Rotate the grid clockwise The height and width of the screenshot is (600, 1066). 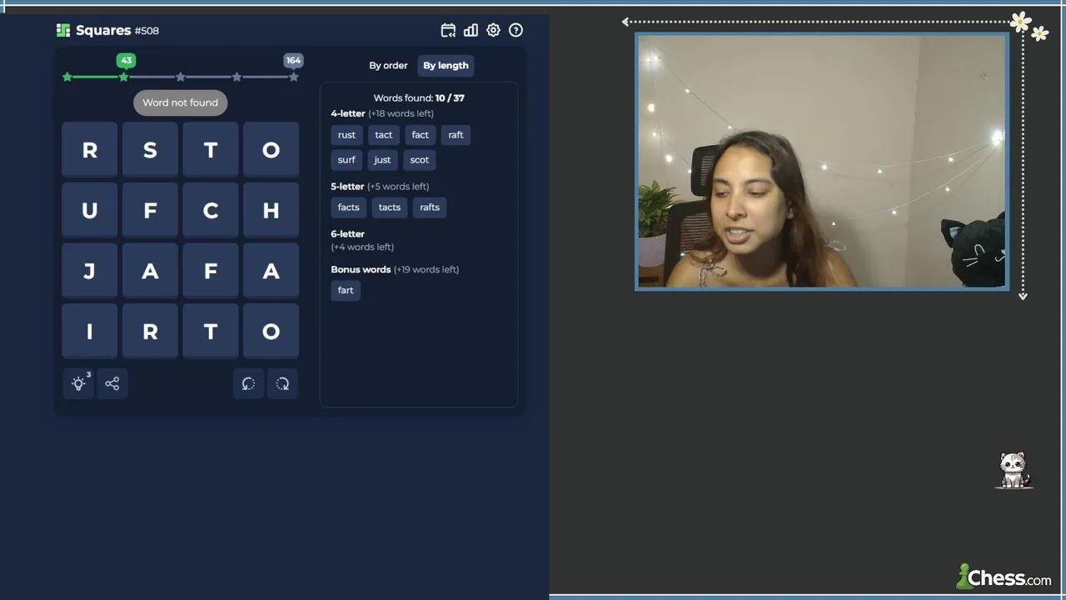click(x=282, y=383)
